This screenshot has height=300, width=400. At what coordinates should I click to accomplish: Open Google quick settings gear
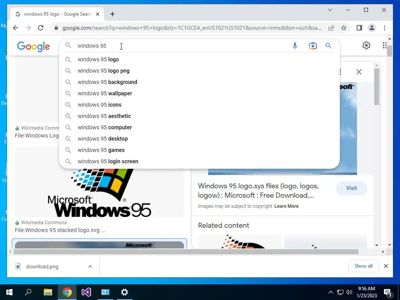[366, 45]
